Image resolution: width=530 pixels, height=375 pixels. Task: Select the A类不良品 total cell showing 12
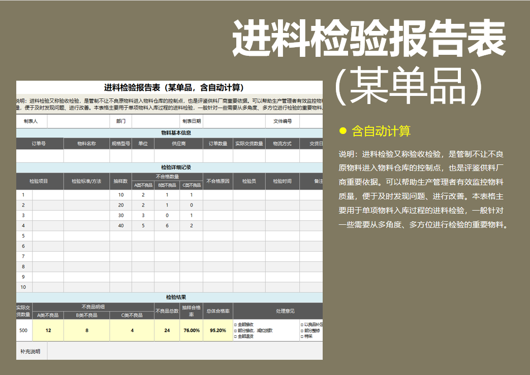click(48, 330)
